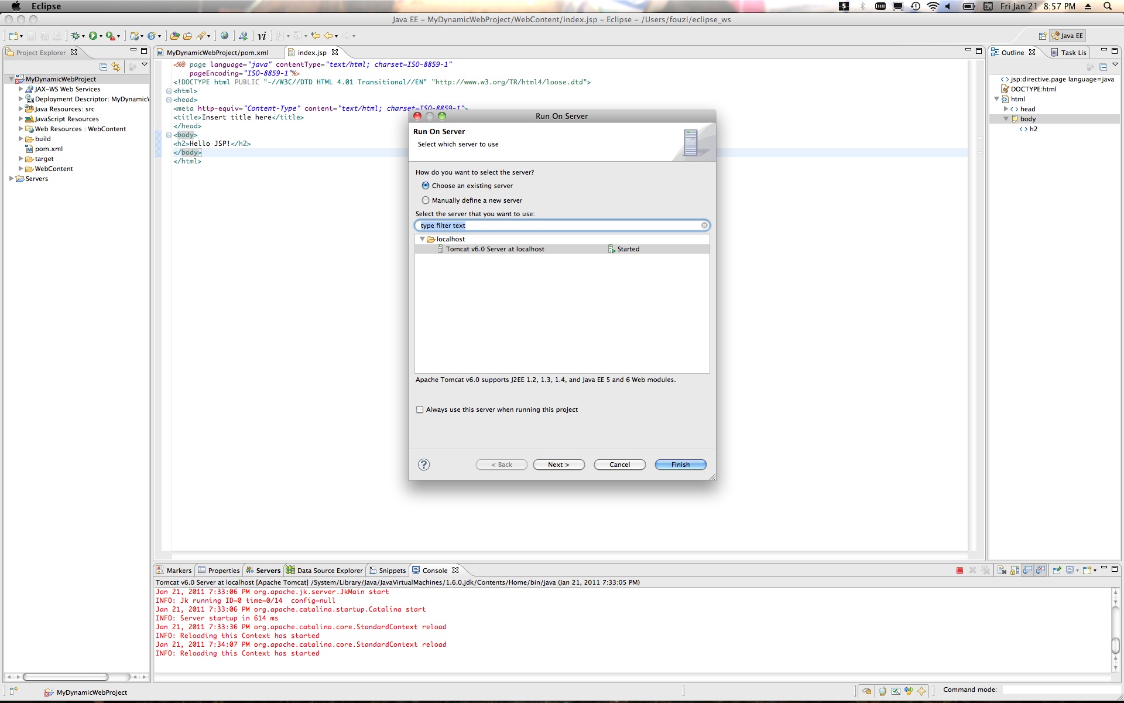Click the star icon in status bar
Screen dimensions: 1124x703
[921, 691]
